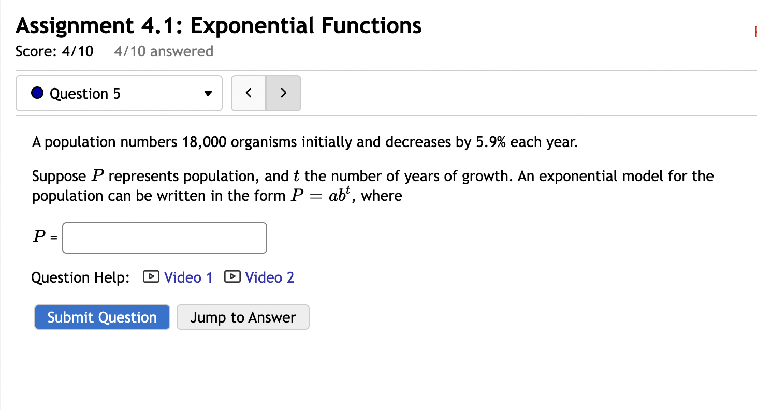Click the 4/10 answered status text
The height and width of the screenshot is (410, 757).
coord(163,51)
